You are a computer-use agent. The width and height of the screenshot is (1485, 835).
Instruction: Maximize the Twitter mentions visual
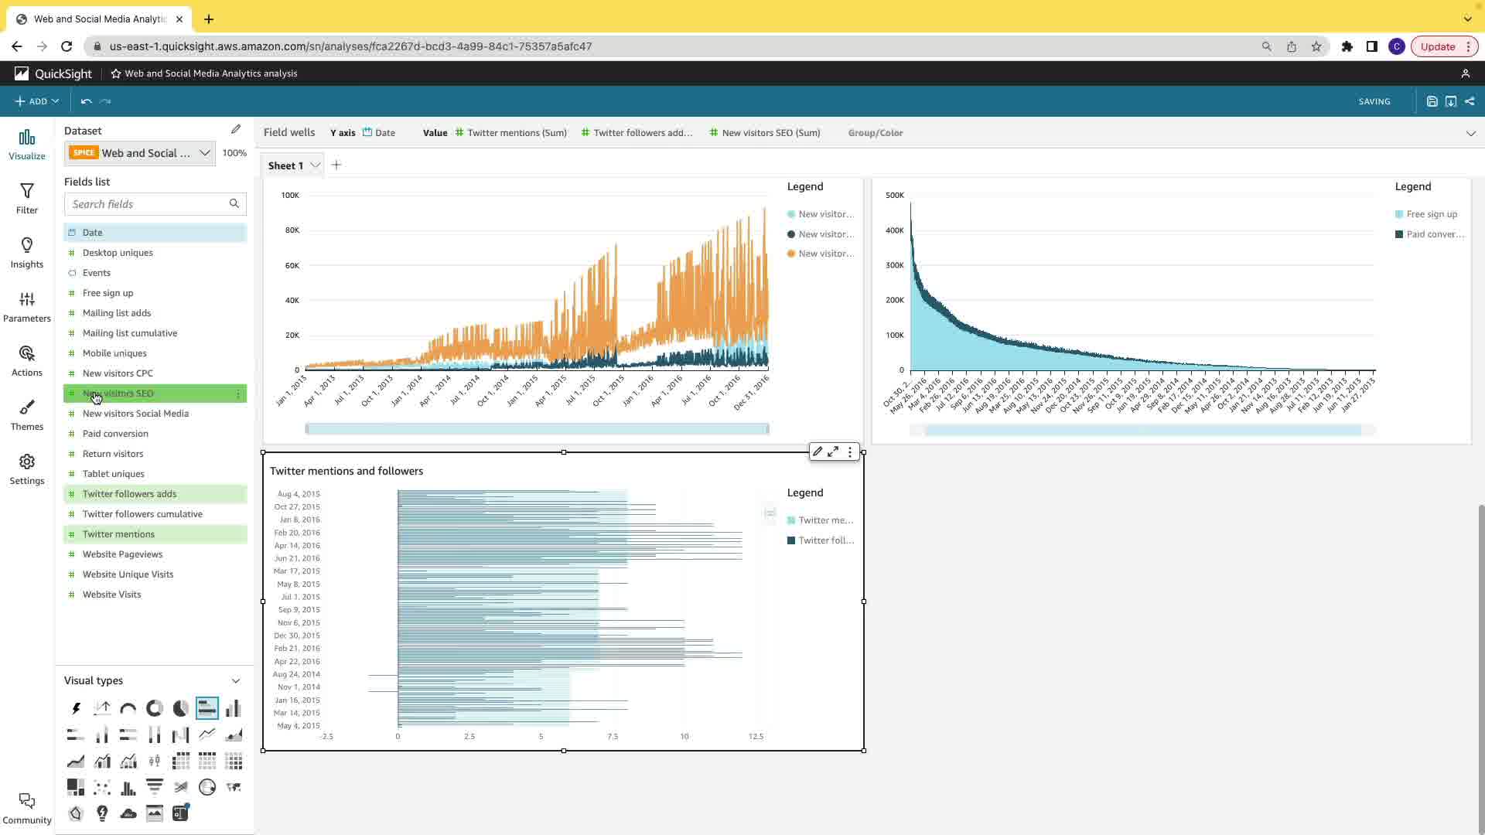pos(833,452)
